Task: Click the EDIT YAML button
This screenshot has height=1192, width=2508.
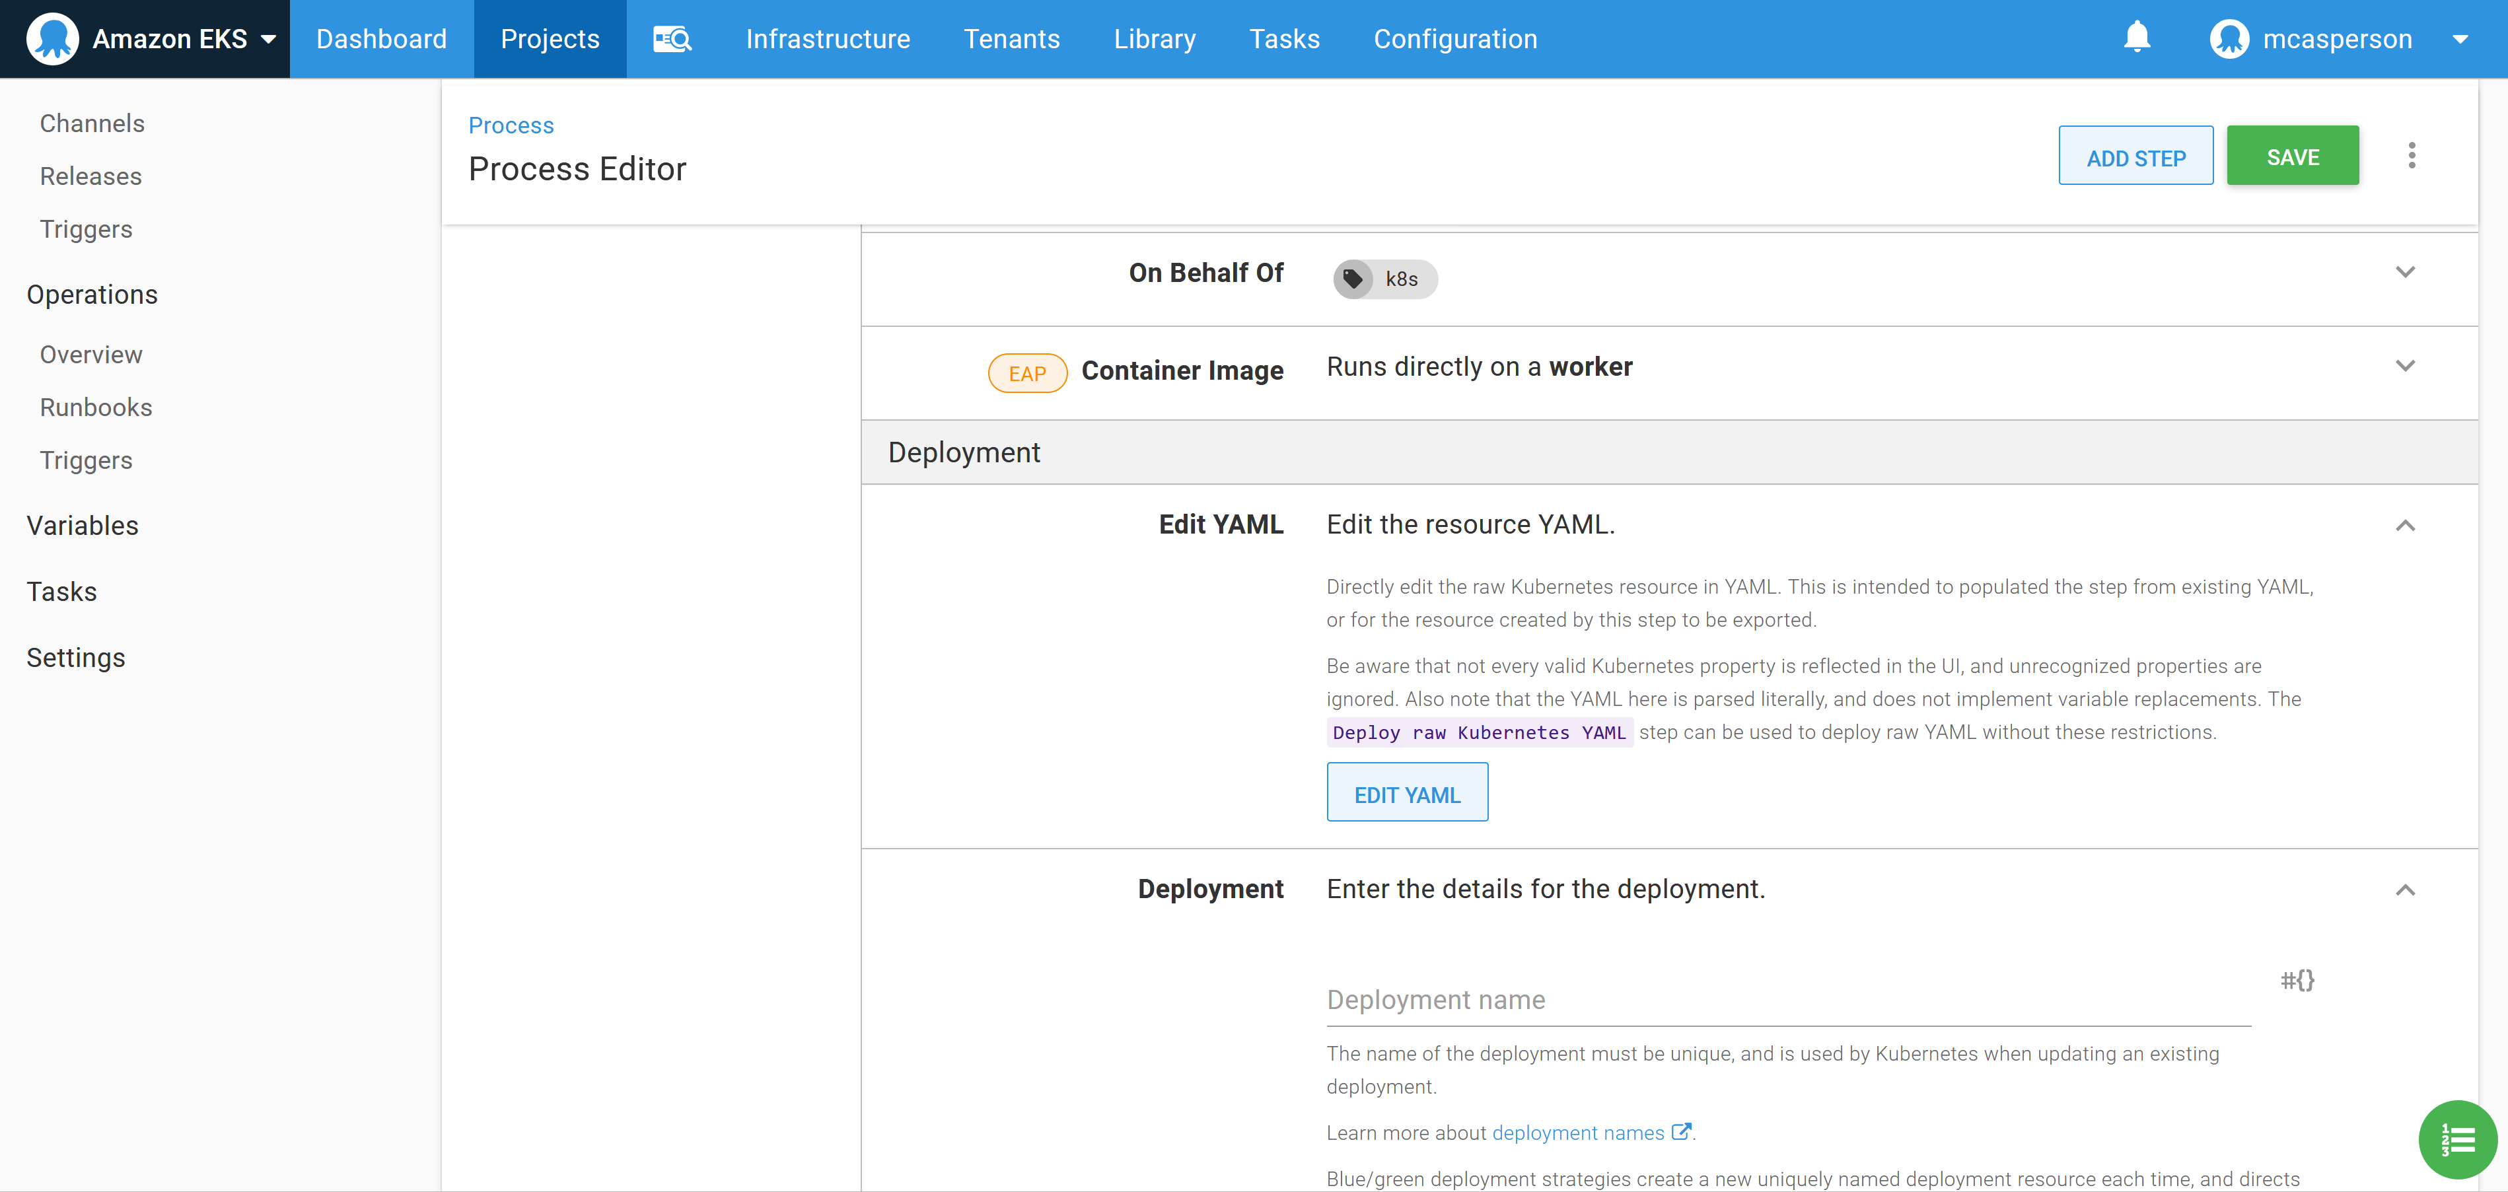Action: click(x=1407, y=792)
